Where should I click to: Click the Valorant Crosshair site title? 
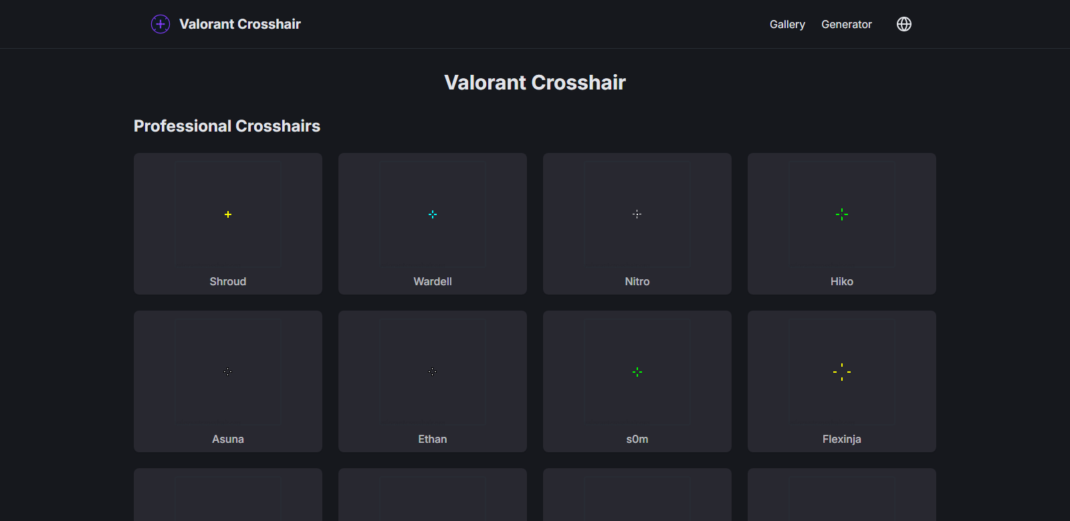(240, 24)
